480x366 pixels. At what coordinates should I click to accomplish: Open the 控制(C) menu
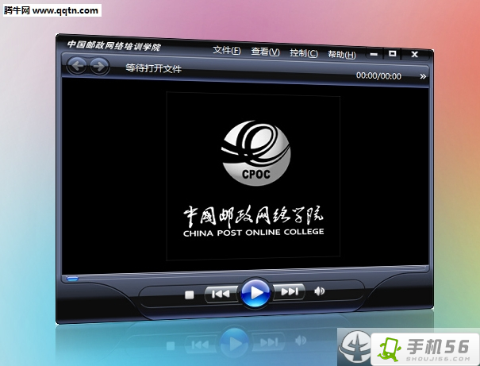point(304,53)
